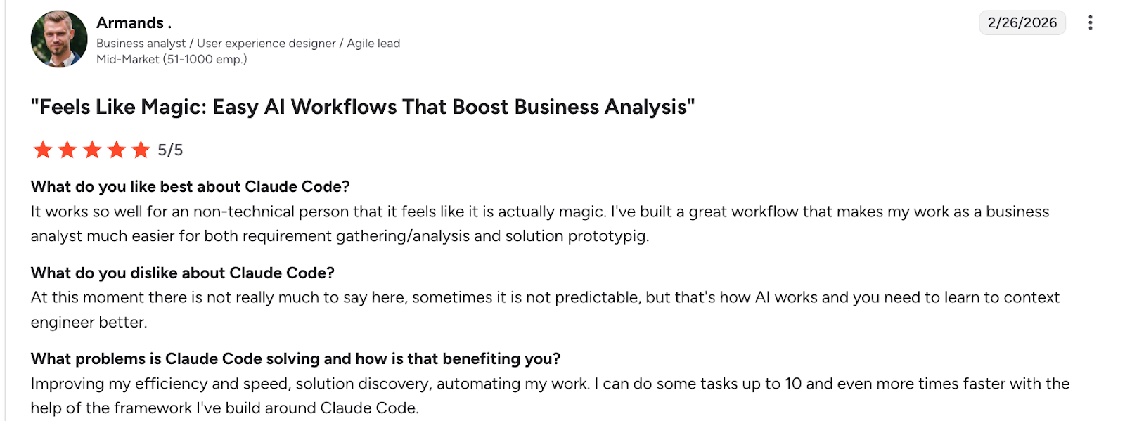The image size is (1125, 421).
Task: Click the third rating star
Action: point(92,150)
